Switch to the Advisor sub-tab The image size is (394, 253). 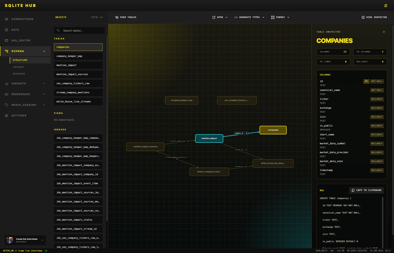tap(18, 67)
